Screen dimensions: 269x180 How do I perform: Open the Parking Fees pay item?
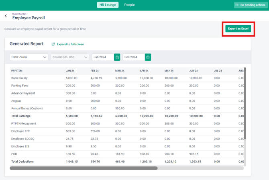tap(20, 86)
